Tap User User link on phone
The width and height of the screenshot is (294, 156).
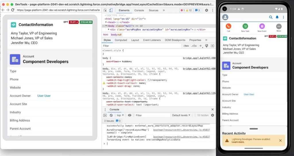[x=249, y=94]
